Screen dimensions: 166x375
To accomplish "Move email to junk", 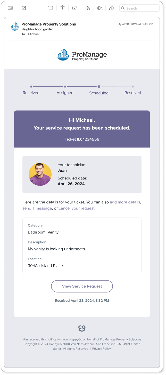I will 74,8.
